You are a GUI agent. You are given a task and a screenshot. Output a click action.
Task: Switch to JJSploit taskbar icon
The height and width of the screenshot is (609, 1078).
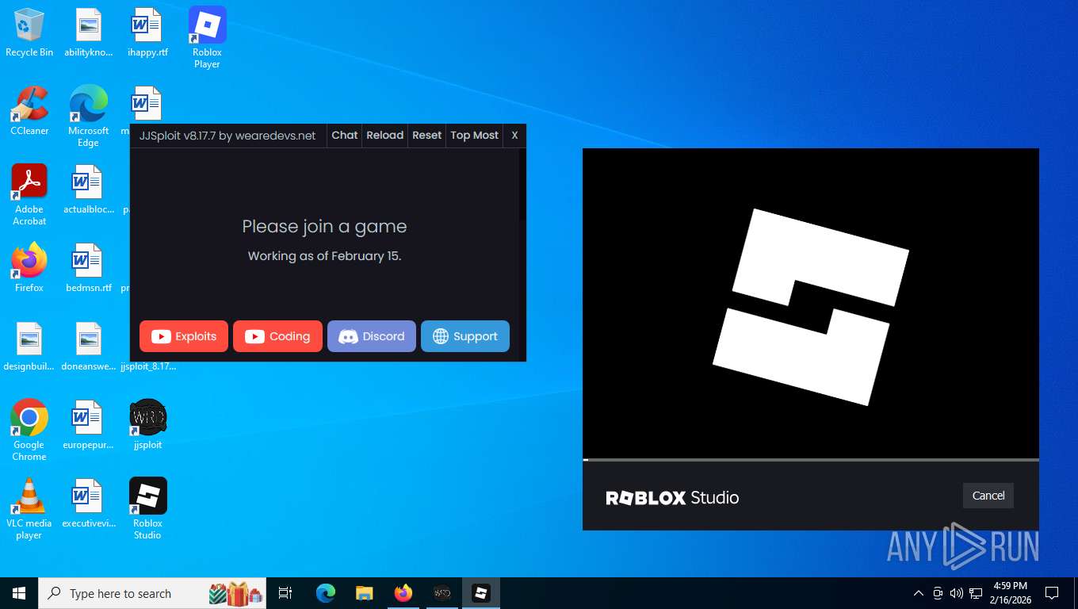(442, 593)
